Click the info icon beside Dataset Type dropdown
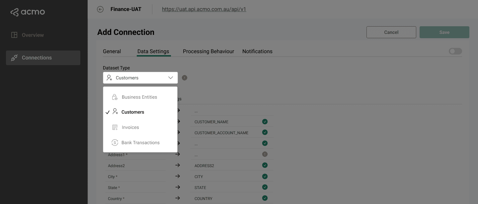This screenshot has height=204, width=478. (185, 77)
